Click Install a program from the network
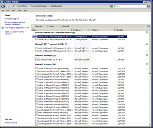 (x=14, y=33)
